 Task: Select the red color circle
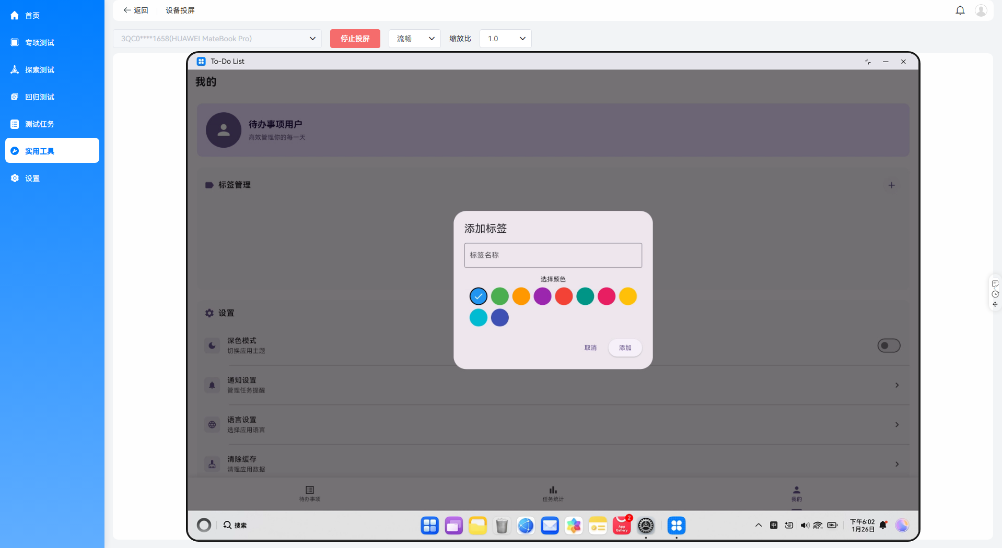point(564,296)
